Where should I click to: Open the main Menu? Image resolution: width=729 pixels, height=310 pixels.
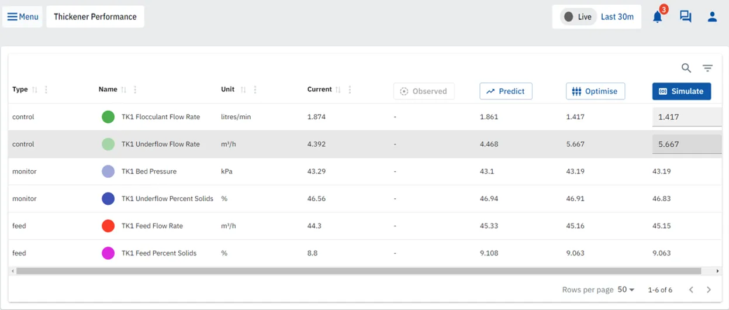[x=23, y=17]
